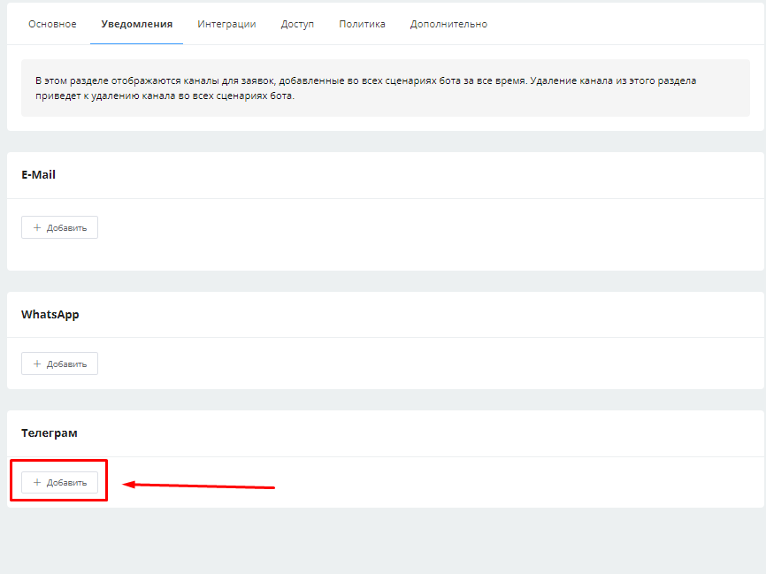Switch to the Дополнительно tab
Screen dimensions: 766x574
click(x=448, y=24)
